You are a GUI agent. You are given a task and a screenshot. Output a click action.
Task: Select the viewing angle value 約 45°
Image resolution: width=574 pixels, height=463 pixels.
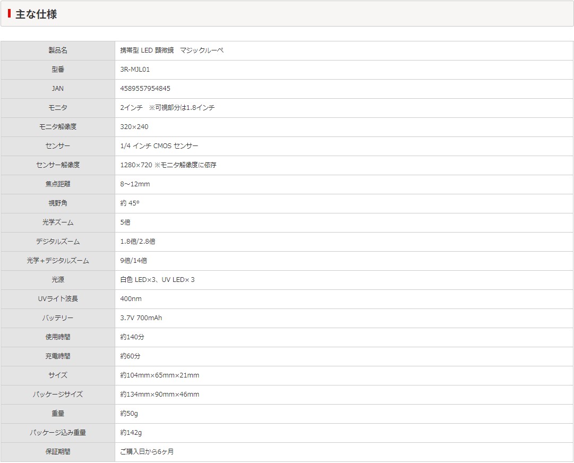[130, 203]
